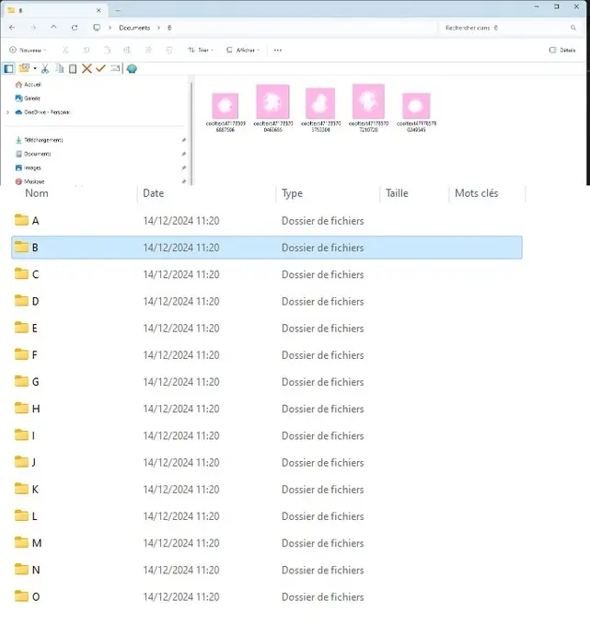
Task: Expand the OneDrive - Personal tree node
Action: click(7, 112)
